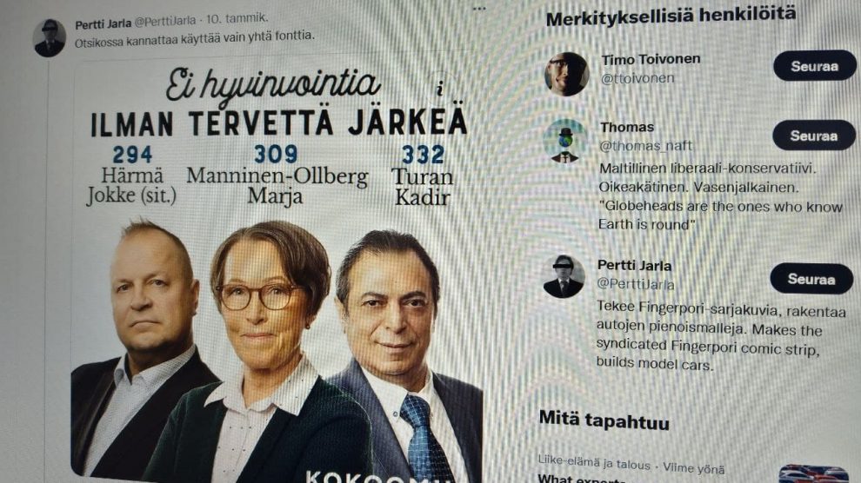Open the Timo Toivonen name link
Image resolution: width=861 pixels, height=483 pixels.
651,59
